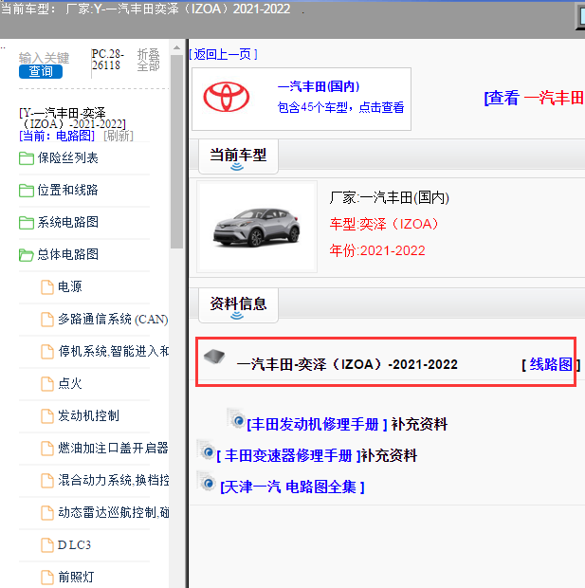585x588 pixels.
Task: Open the 点火 diagram entry
Action: click(70, 384)
